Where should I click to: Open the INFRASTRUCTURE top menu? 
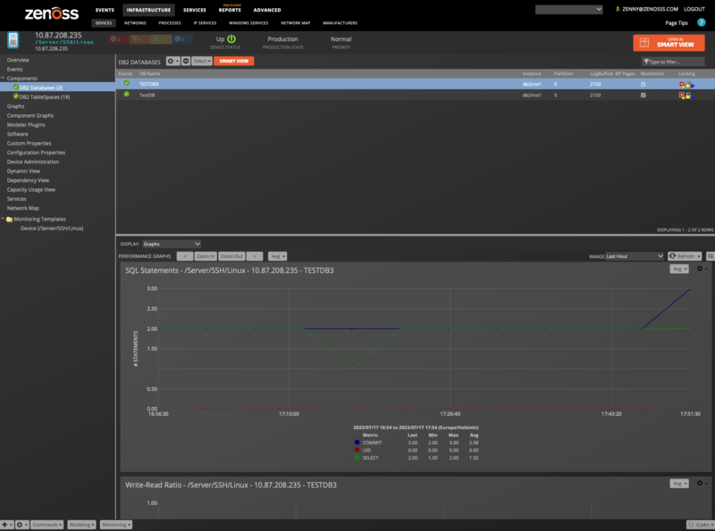coord(148,10)
